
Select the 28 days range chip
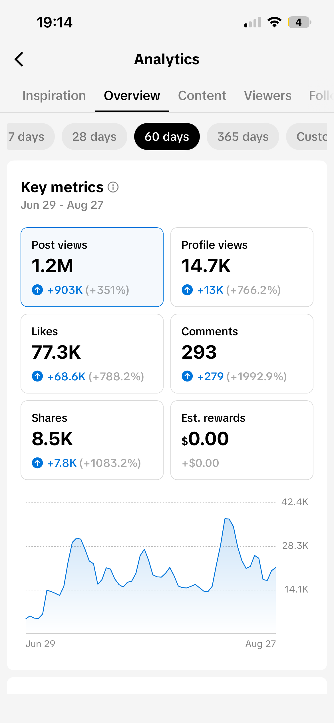pos(94,136)
